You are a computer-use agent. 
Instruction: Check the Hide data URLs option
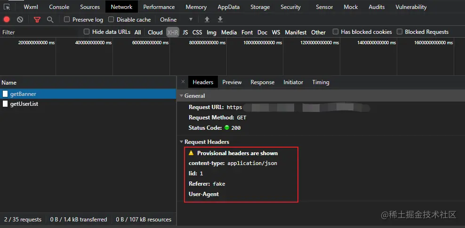click(x=87, y=31)
